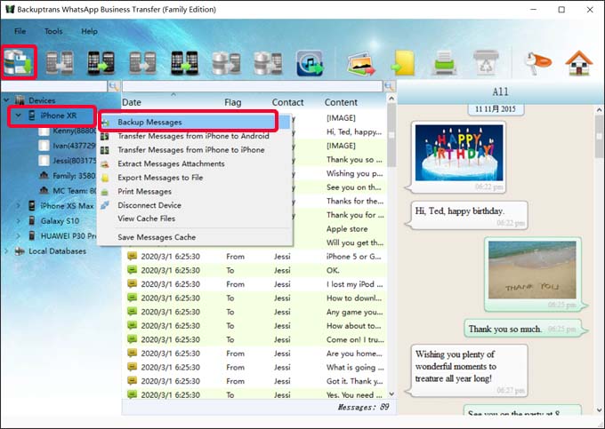Screen dimensions: 605x429
Task: Click the grayed restore-to-phone toolbar icon
Action: [59, 63]
